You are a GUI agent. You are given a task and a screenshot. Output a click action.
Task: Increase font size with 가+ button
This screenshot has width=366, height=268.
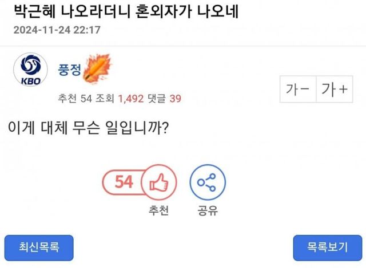[335, 90]
